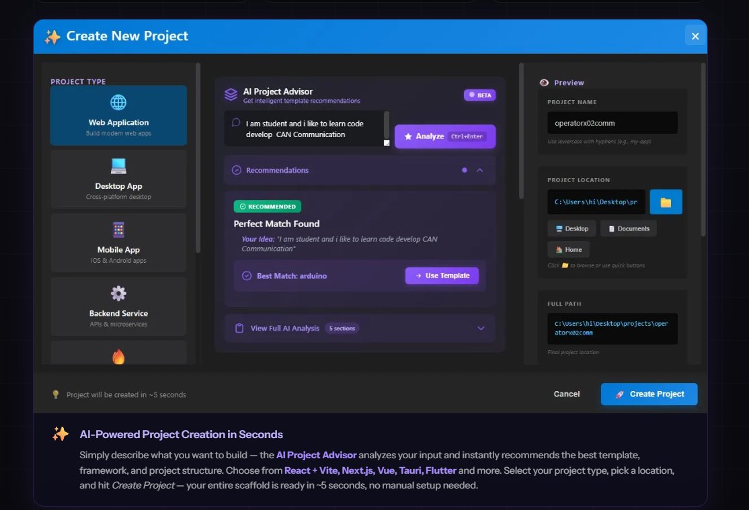Screen dimensions: 749x510
Task: Click the eye icon beside Preview
Action: click(x=544, y=82)
